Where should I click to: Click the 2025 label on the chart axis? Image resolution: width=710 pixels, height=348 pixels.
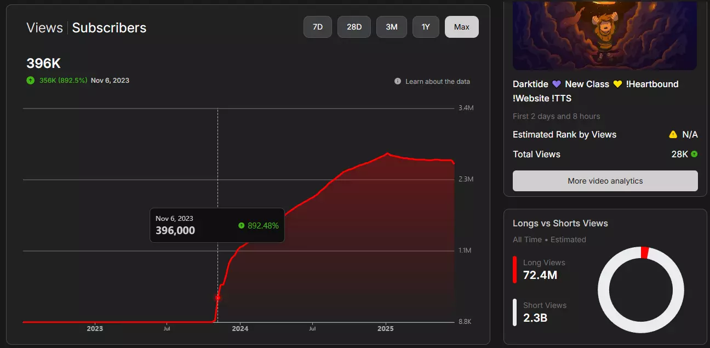pos(386,329)
